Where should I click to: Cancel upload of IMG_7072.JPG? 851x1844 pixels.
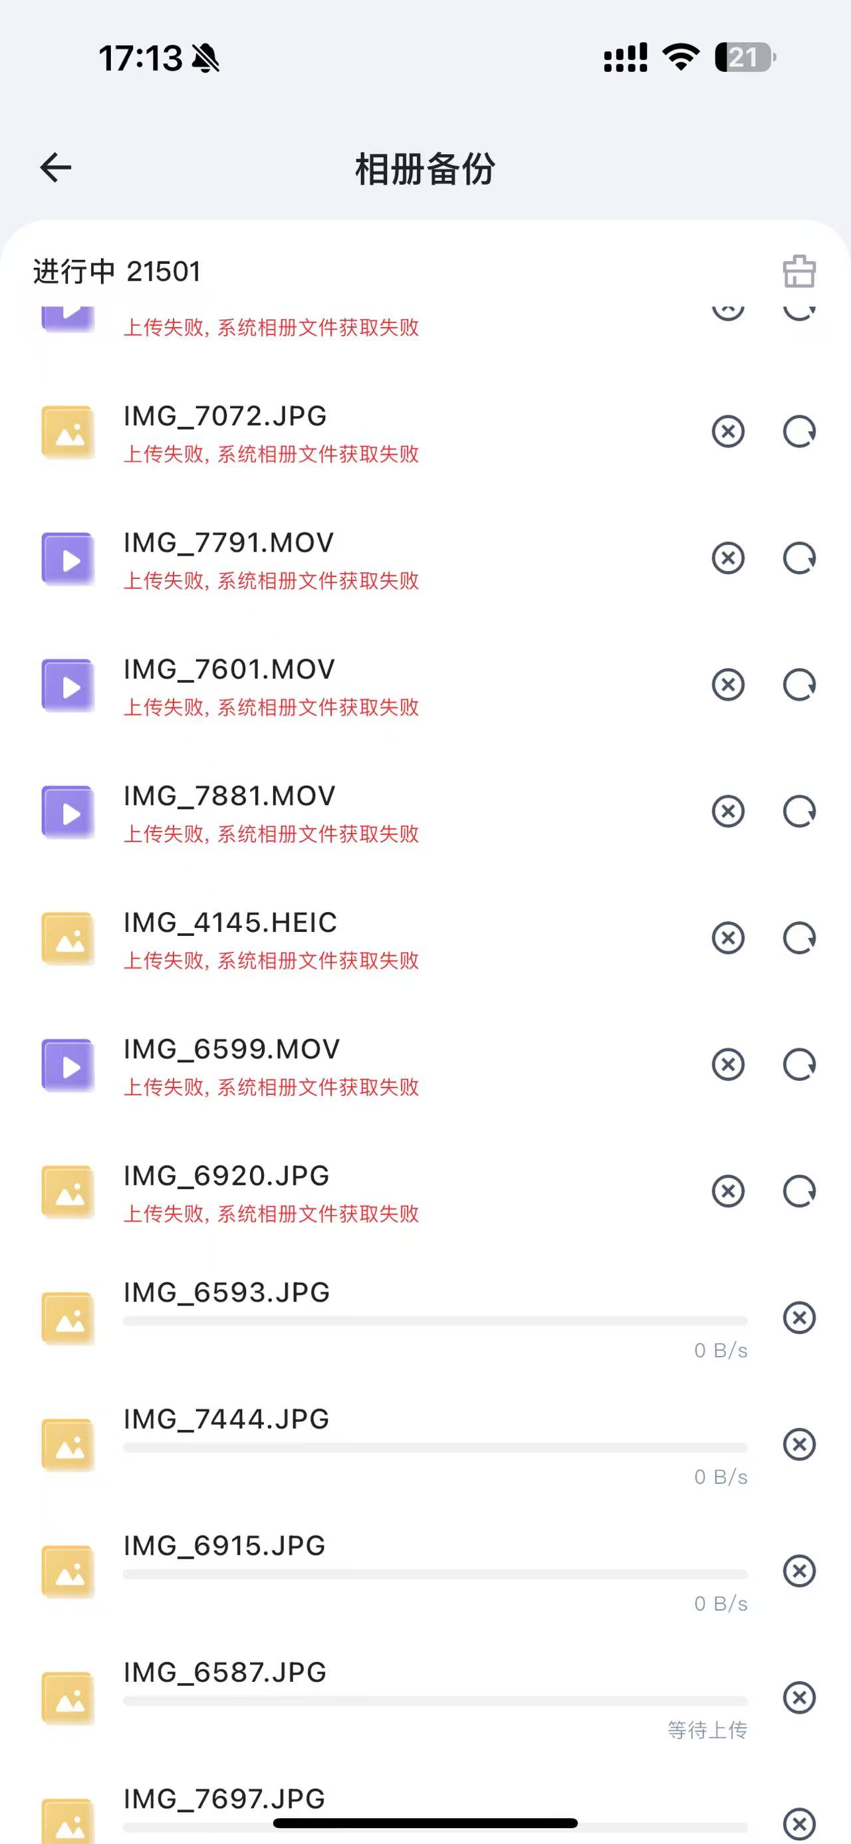pos(728,431)
